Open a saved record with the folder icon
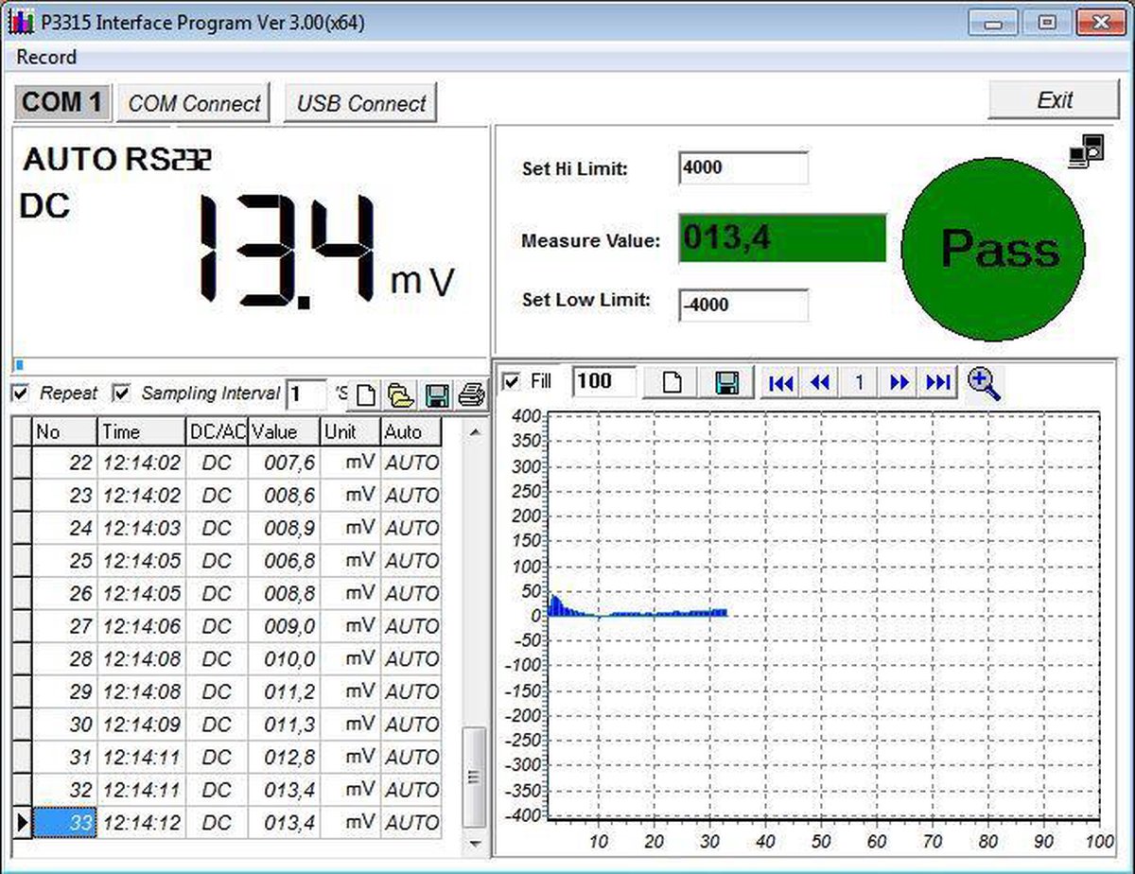The width and height of the screenshot is (1135, 874). pos(401,395)
